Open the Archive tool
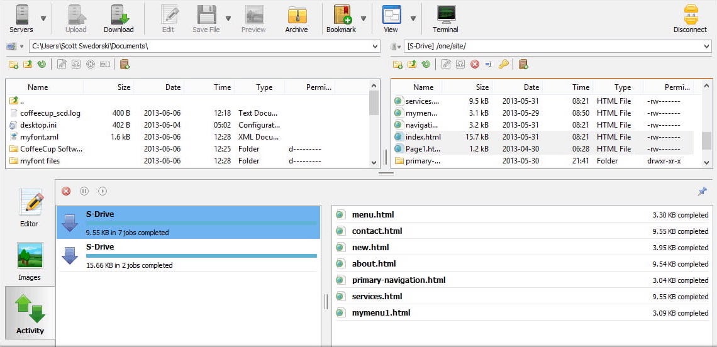717x347 pixels. [296, 19]
